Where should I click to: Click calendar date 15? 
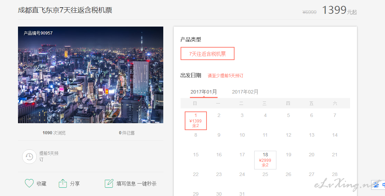coord(196,155)
